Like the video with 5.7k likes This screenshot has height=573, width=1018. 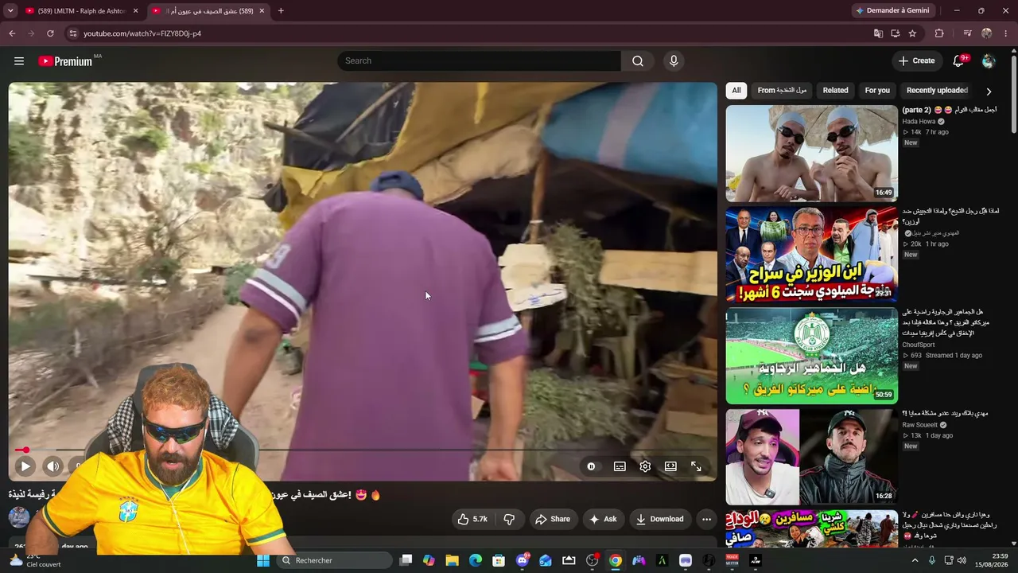[472, 519]
